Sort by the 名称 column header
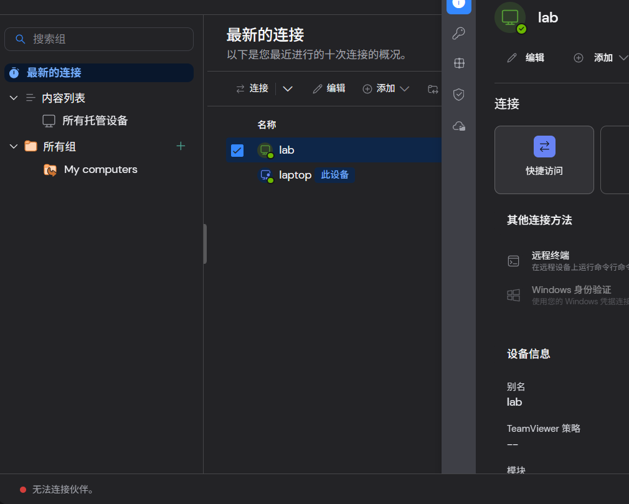Image resolution: width=629 pixels, height=504 pixels. 267,124
